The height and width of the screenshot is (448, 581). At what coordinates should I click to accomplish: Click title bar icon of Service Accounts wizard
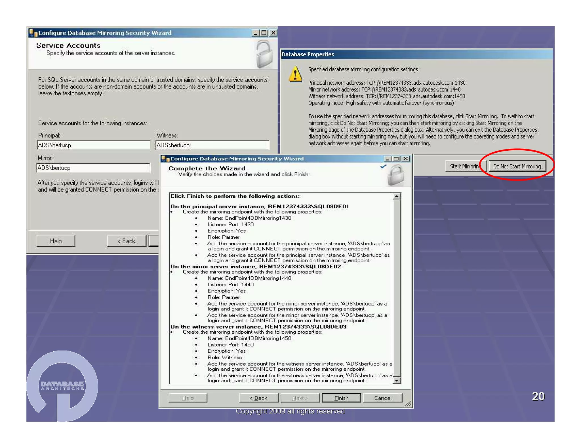33,33
